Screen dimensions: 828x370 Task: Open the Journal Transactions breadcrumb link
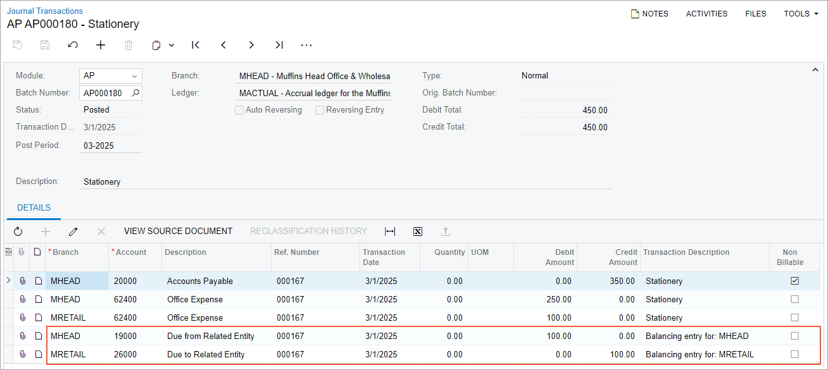click(x=45, y=11)
